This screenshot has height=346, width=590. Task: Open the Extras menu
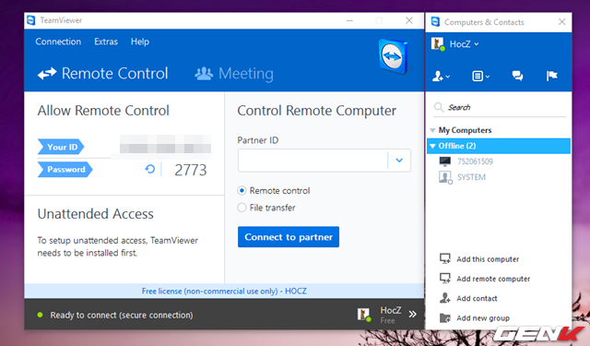(106, 42)
